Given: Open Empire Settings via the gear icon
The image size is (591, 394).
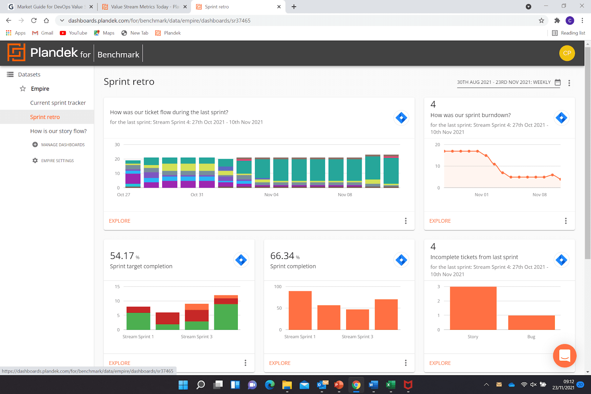Looking at the screenshot, I should click(34, 160).
